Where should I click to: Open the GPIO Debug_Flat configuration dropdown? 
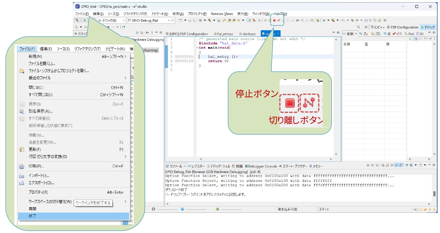[x=169, y=20]
